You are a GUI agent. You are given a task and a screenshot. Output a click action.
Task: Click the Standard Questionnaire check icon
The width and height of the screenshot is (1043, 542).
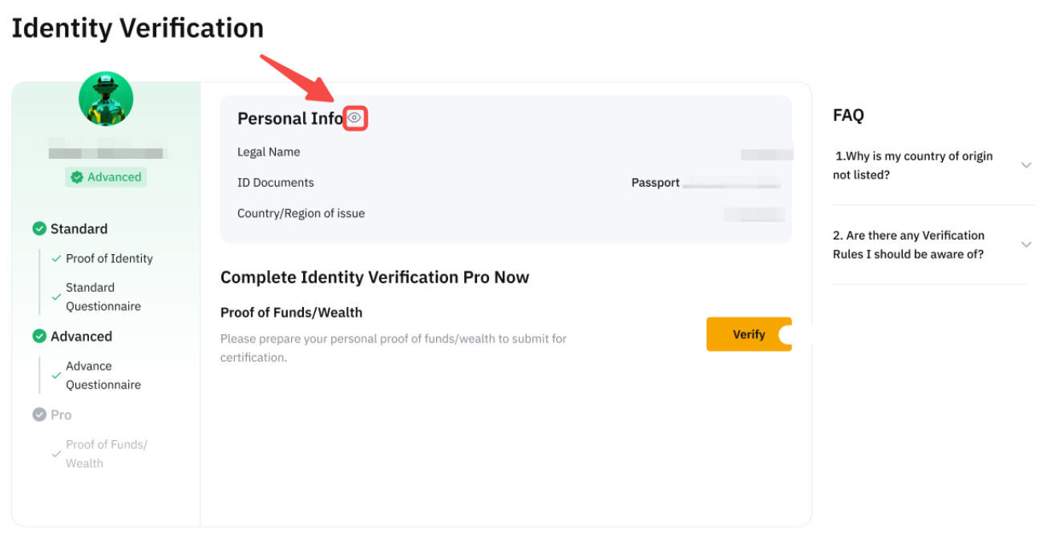click(56, 297)
